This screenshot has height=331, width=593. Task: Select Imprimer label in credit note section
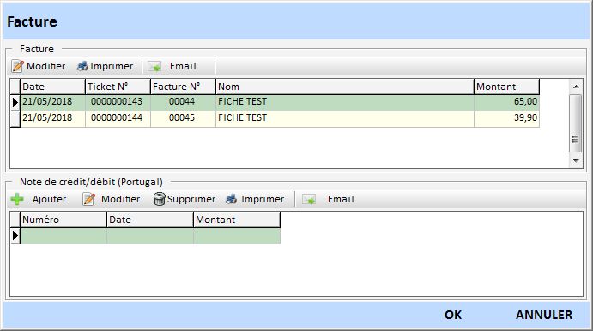point(263,199)
